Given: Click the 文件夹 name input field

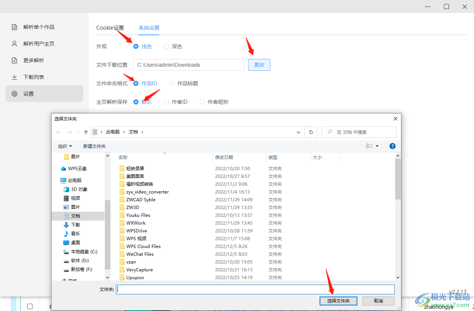Looking at the screenshot, I should pos(256,290).
